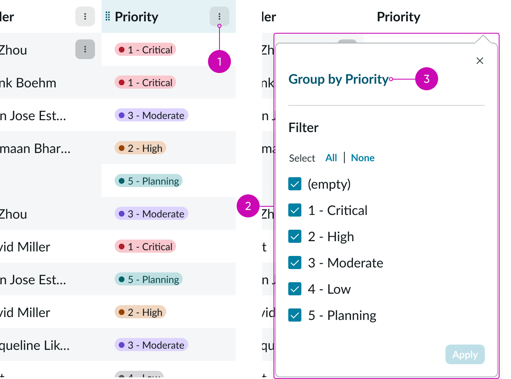Click the Priority column header in the right table
511x379 pixels.
tap(398, 16)
